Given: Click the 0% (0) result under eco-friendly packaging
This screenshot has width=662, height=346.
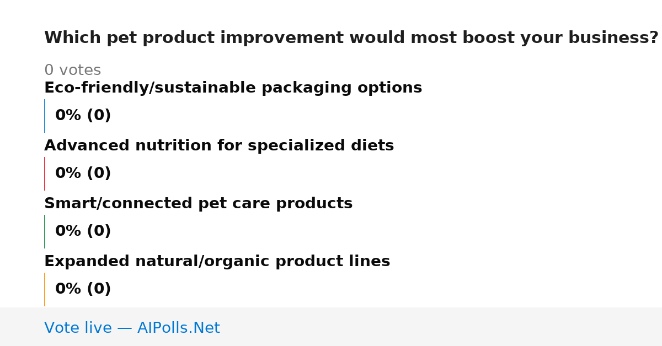Looking at the screenshot, I should point(83,116).
